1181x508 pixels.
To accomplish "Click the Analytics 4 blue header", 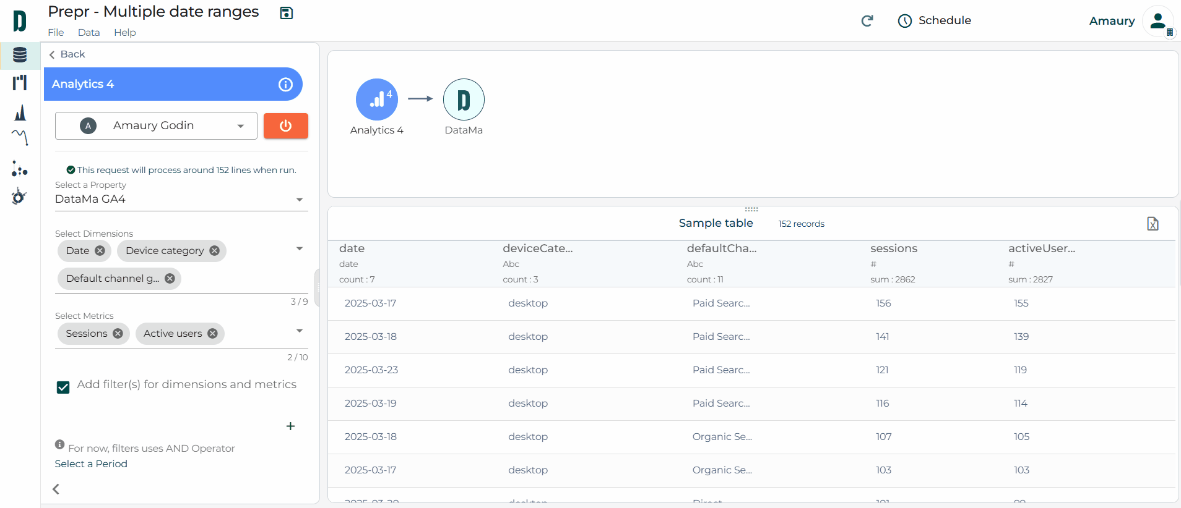I will [x=173, y=84].
